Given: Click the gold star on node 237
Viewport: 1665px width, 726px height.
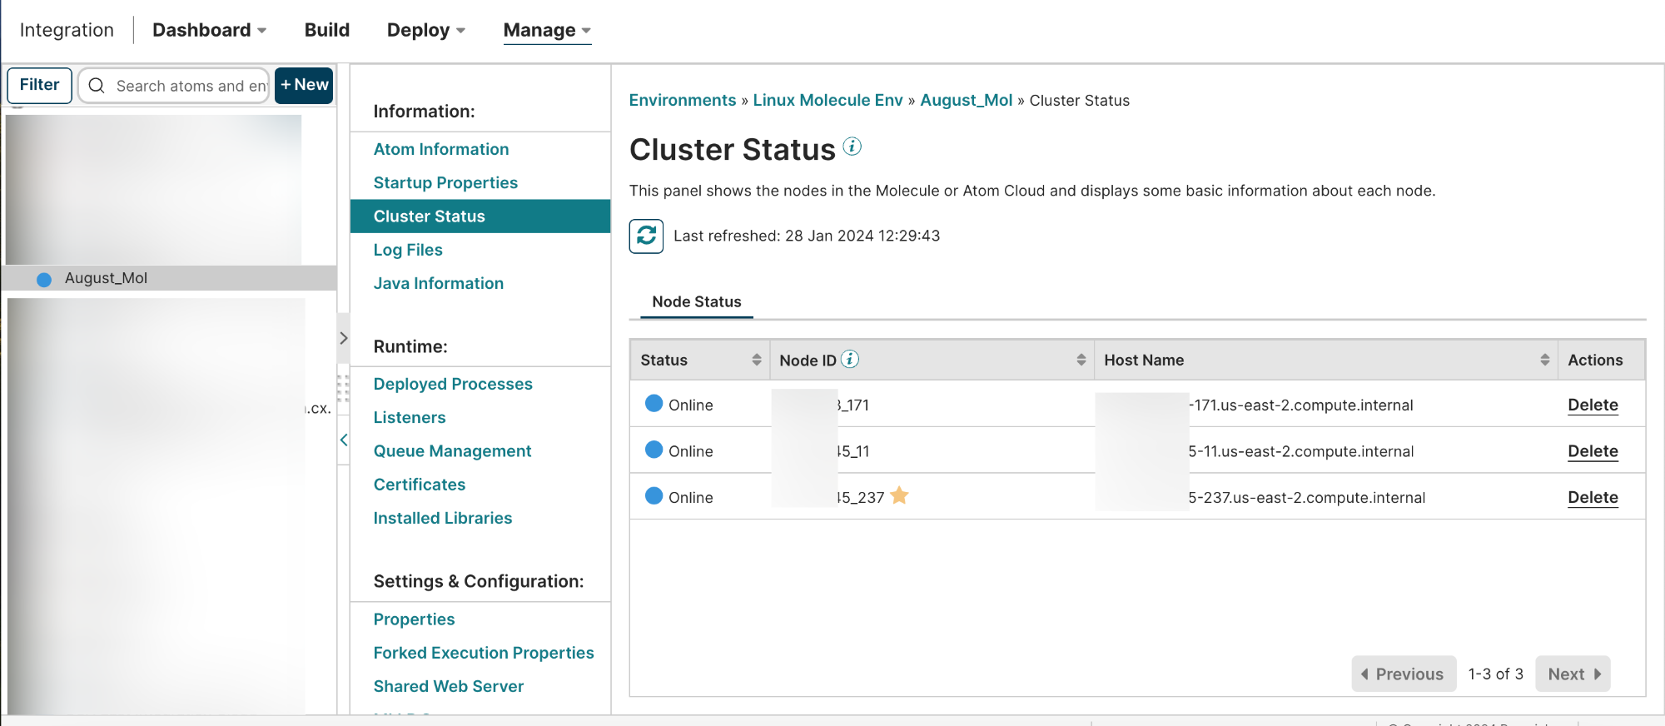Looking at the screenshot, I should (899, 496).
